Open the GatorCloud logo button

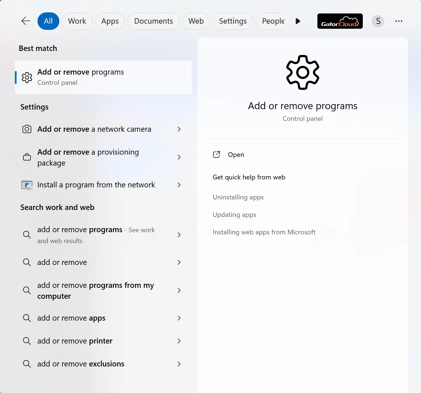[340, 21]
